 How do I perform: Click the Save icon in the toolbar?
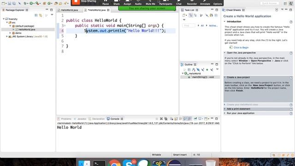coord(9,3)
